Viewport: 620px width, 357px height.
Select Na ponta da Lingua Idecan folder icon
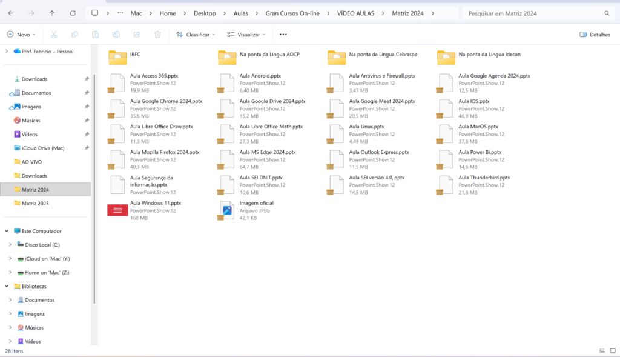(x=446, y=58)
